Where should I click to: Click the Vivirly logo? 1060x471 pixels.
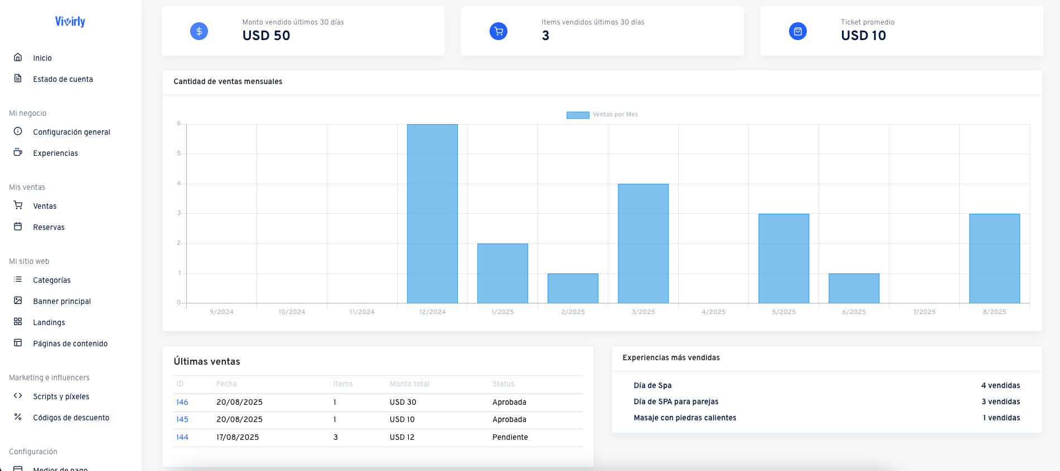coord(70,22)
